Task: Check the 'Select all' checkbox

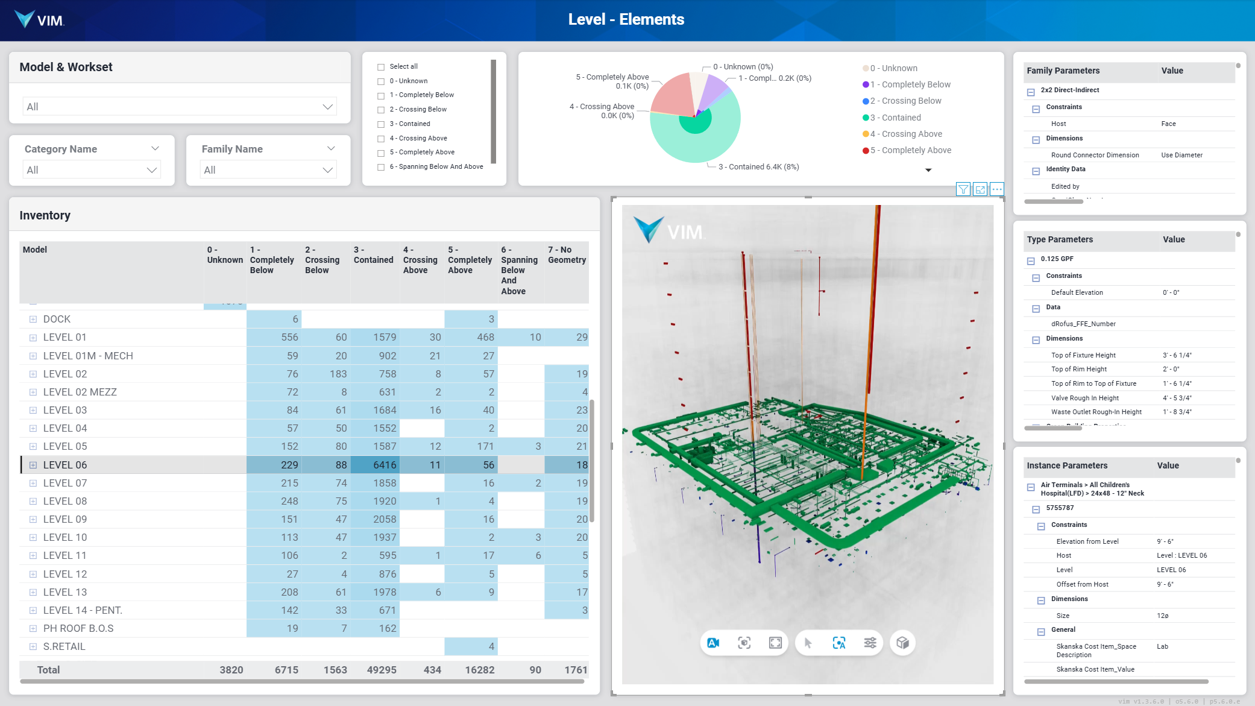Action: coord(381,67)
